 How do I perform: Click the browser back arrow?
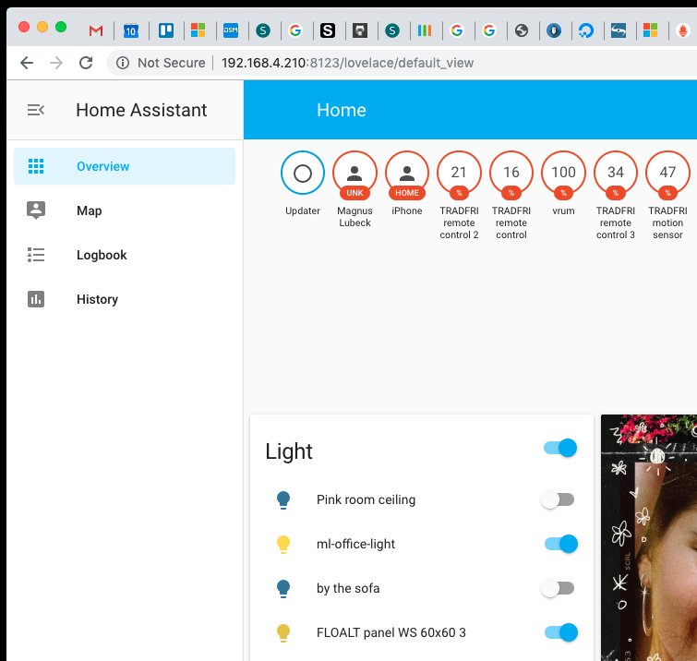[27, 63]
